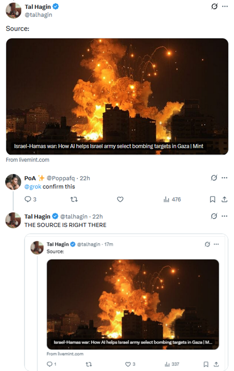Open the livemint article card in top post
Viewport: 234px width, 371px height.
pyautogui.click(x=117, y=96)
